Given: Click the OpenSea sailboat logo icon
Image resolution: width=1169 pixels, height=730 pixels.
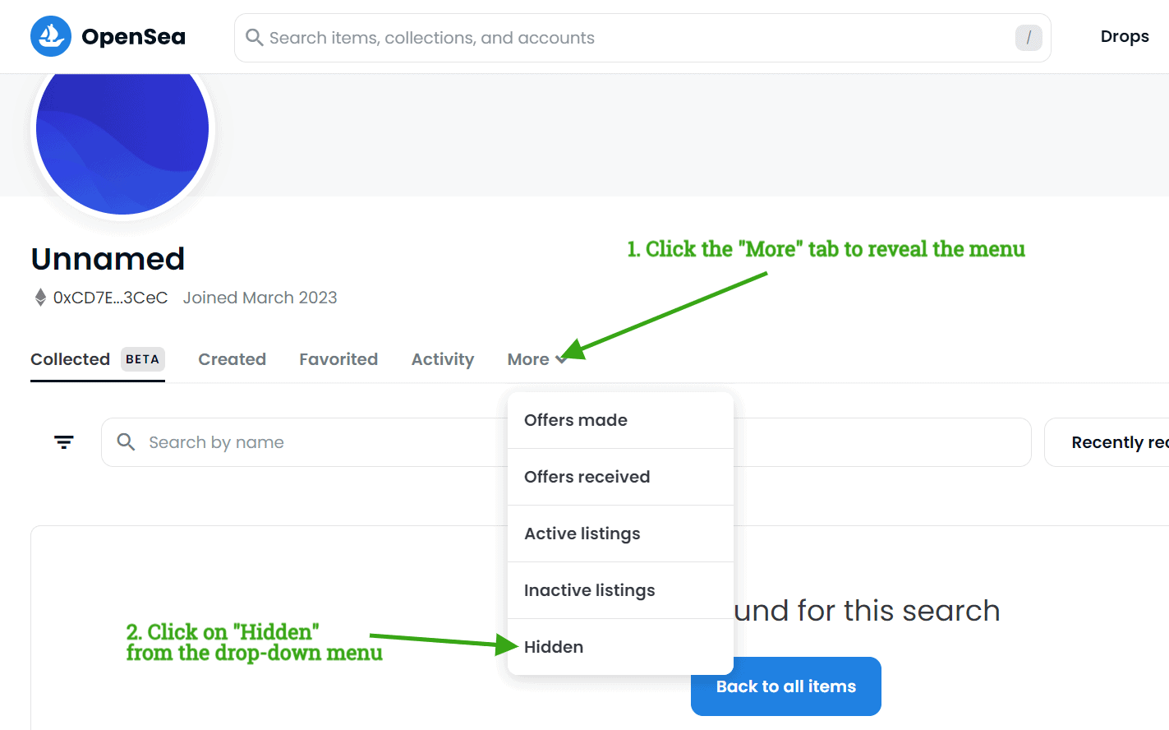Looking at the screenshot, I should pyautogui.click(x=51, y=36).
